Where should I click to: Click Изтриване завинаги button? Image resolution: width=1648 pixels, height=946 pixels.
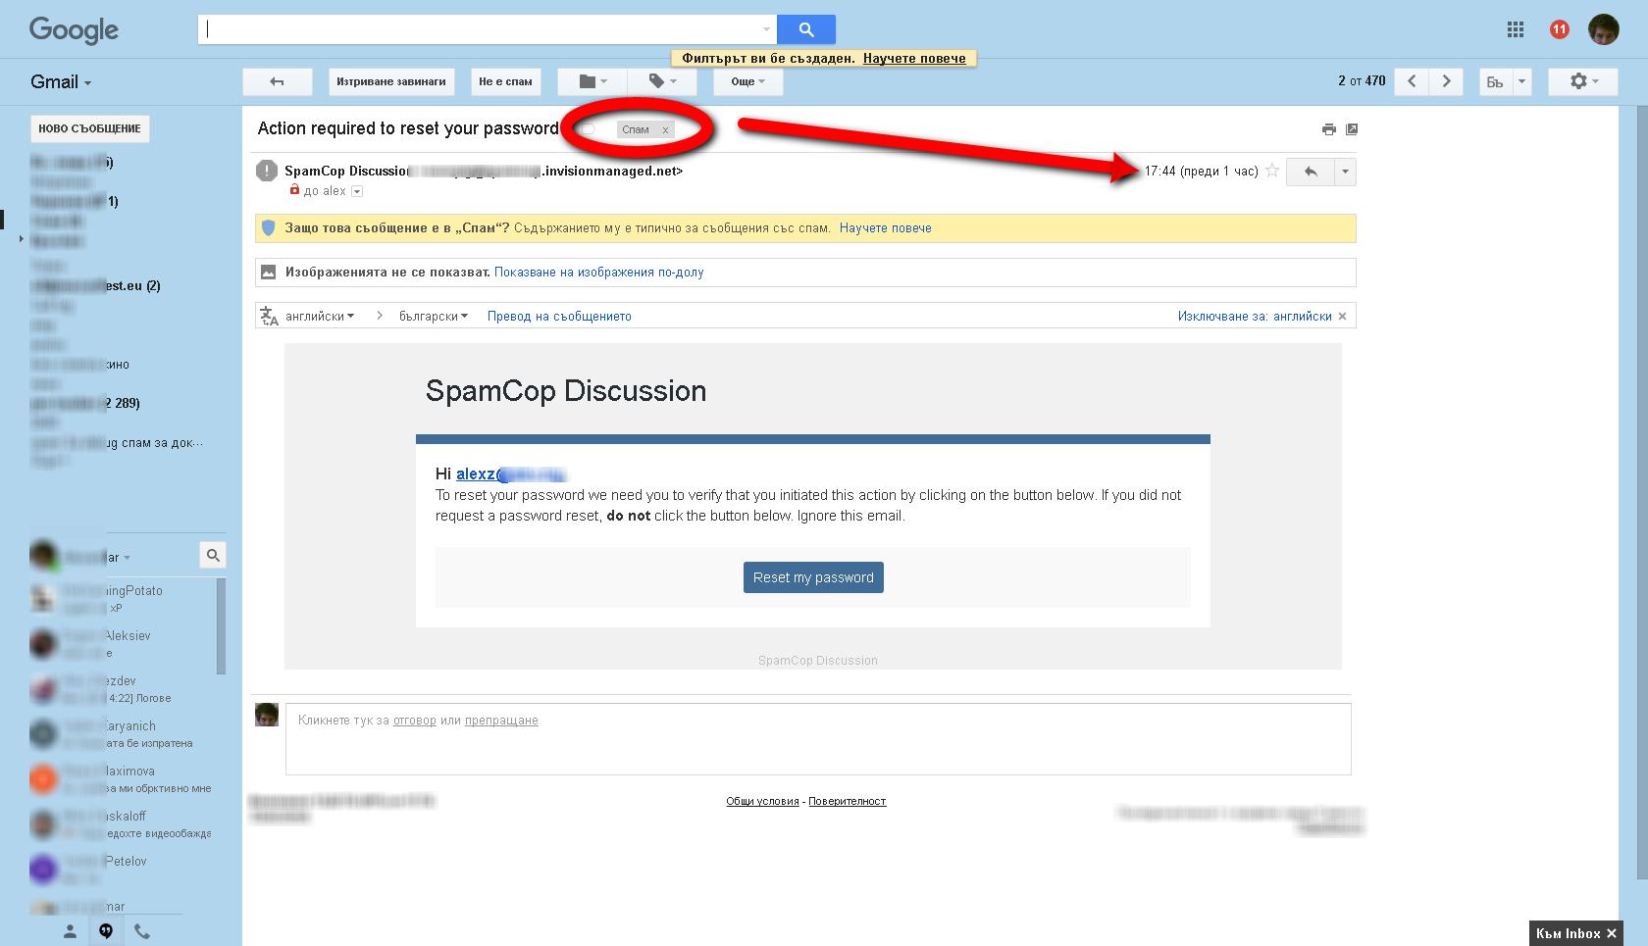pos(390,81)
